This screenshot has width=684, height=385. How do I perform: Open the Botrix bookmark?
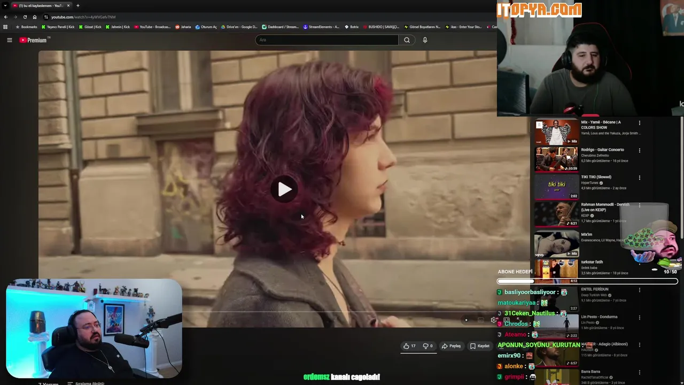pyautogui.click(x=352, y=27)
